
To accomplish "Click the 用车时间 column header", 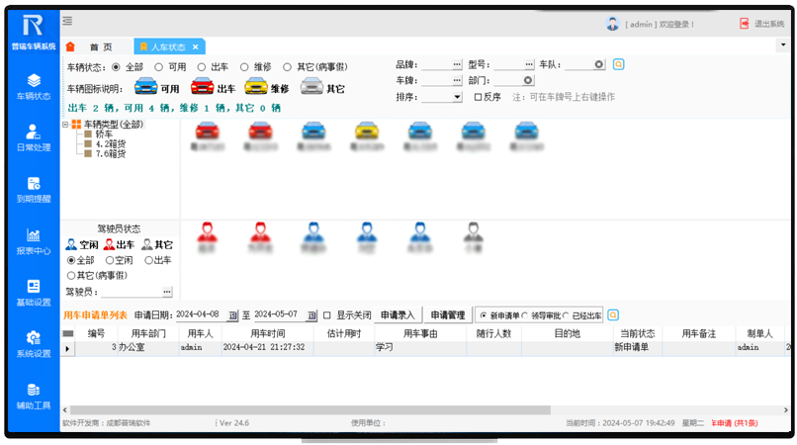I will (267, 333).
